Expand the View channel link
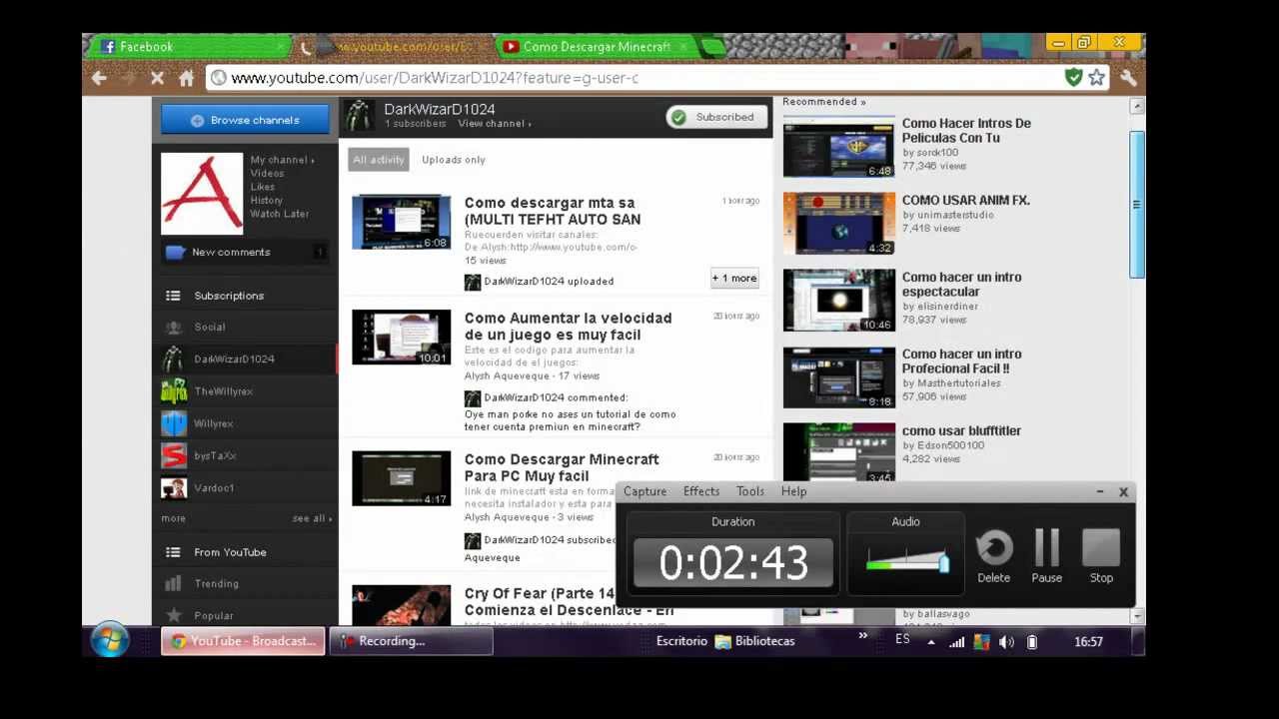 tap(495, 124)
